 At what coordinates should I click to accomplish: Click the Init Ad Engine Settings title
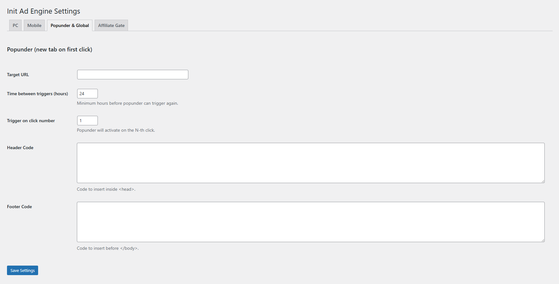coord(44,11)
